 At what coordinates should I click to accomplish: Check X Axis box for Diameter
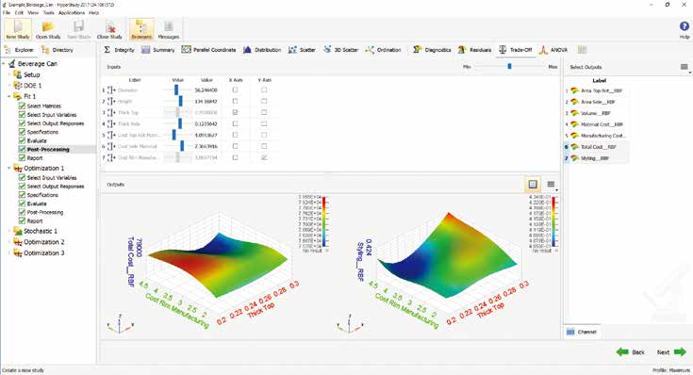(x=235, y=90)
